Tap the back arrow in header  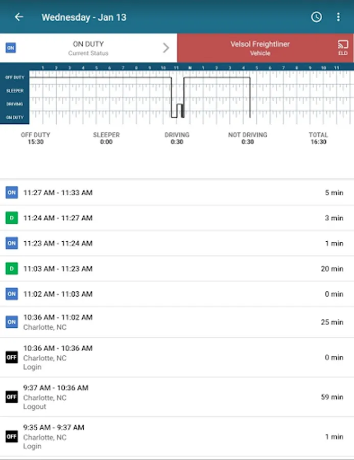(x=19, y=17)
